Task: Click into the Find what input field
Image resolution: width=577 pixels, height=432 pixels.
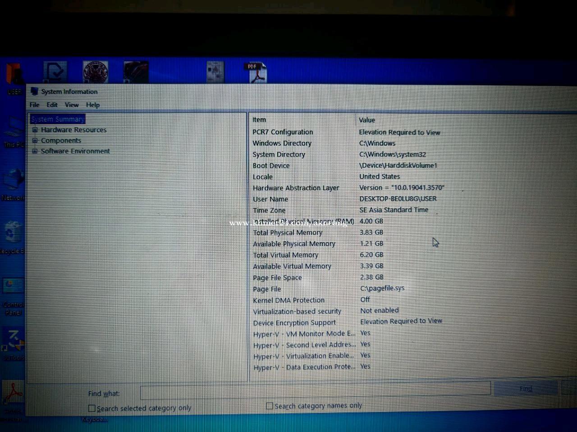Action: (x=315, y=390)
